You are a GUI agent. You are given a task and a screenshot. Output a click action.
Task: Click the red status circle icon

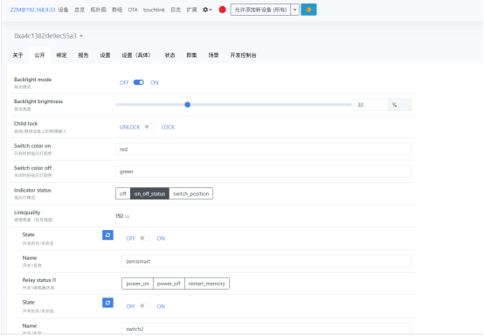[x=222, y=10]
